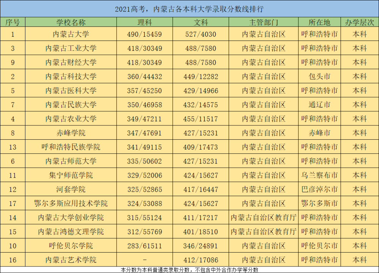Click the science score '312/55769'
The width and height of the screenshot is (379, 273).
[144, 232]
